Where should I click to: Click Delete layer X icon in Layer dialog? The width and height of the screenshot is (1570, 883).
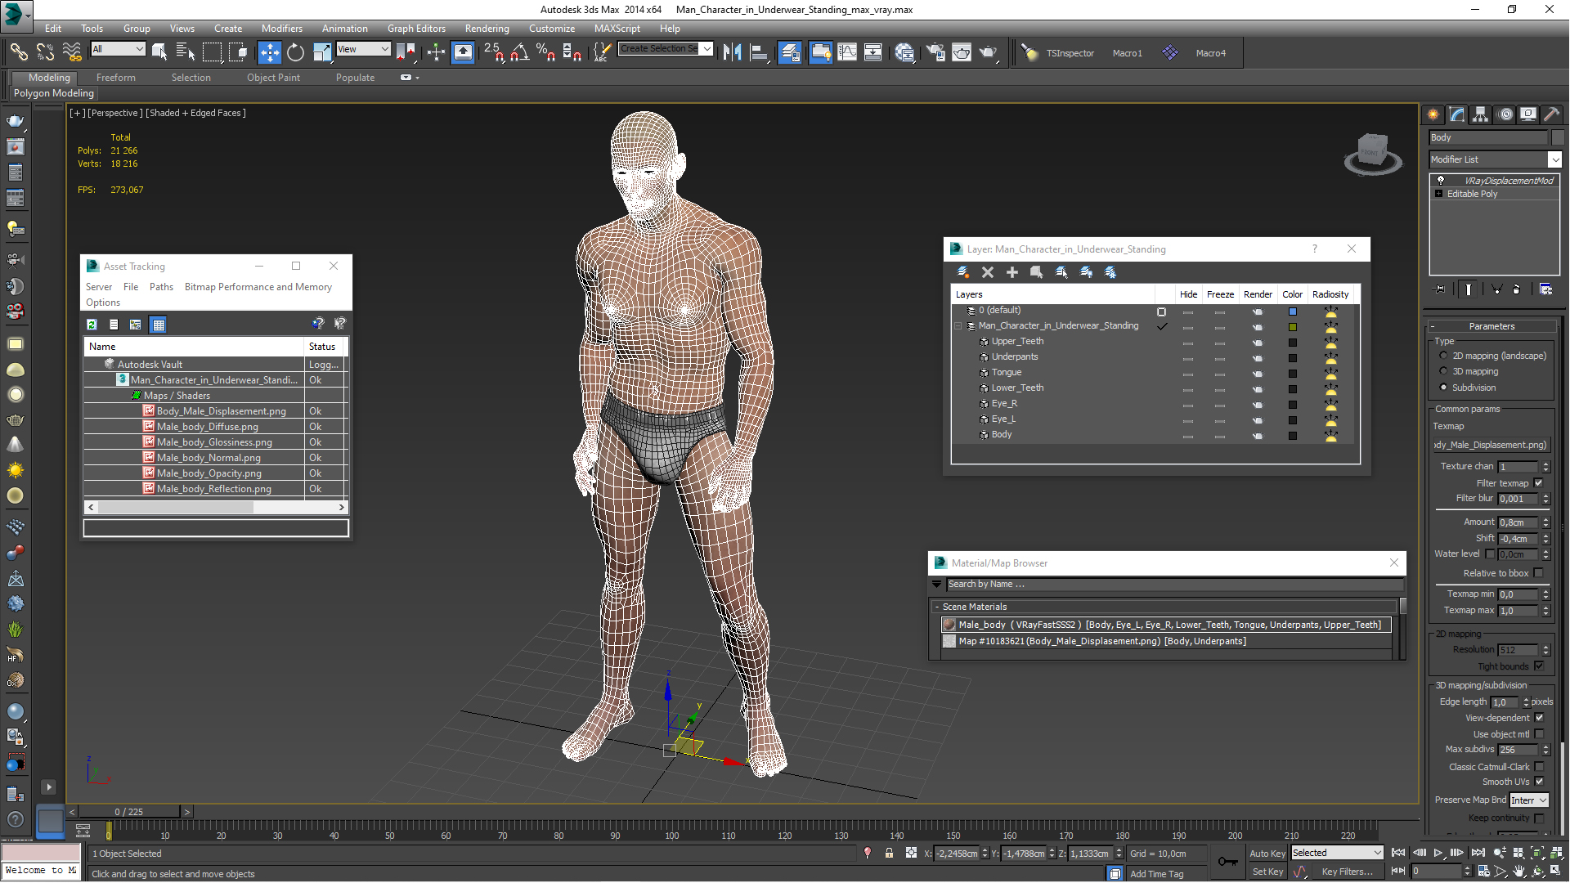988,272
